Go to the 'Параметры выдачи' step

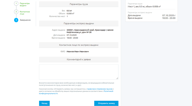pos(25,4)
